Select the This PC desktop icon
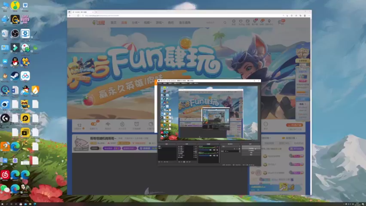The image size is (366, 206). click(5, 5)
